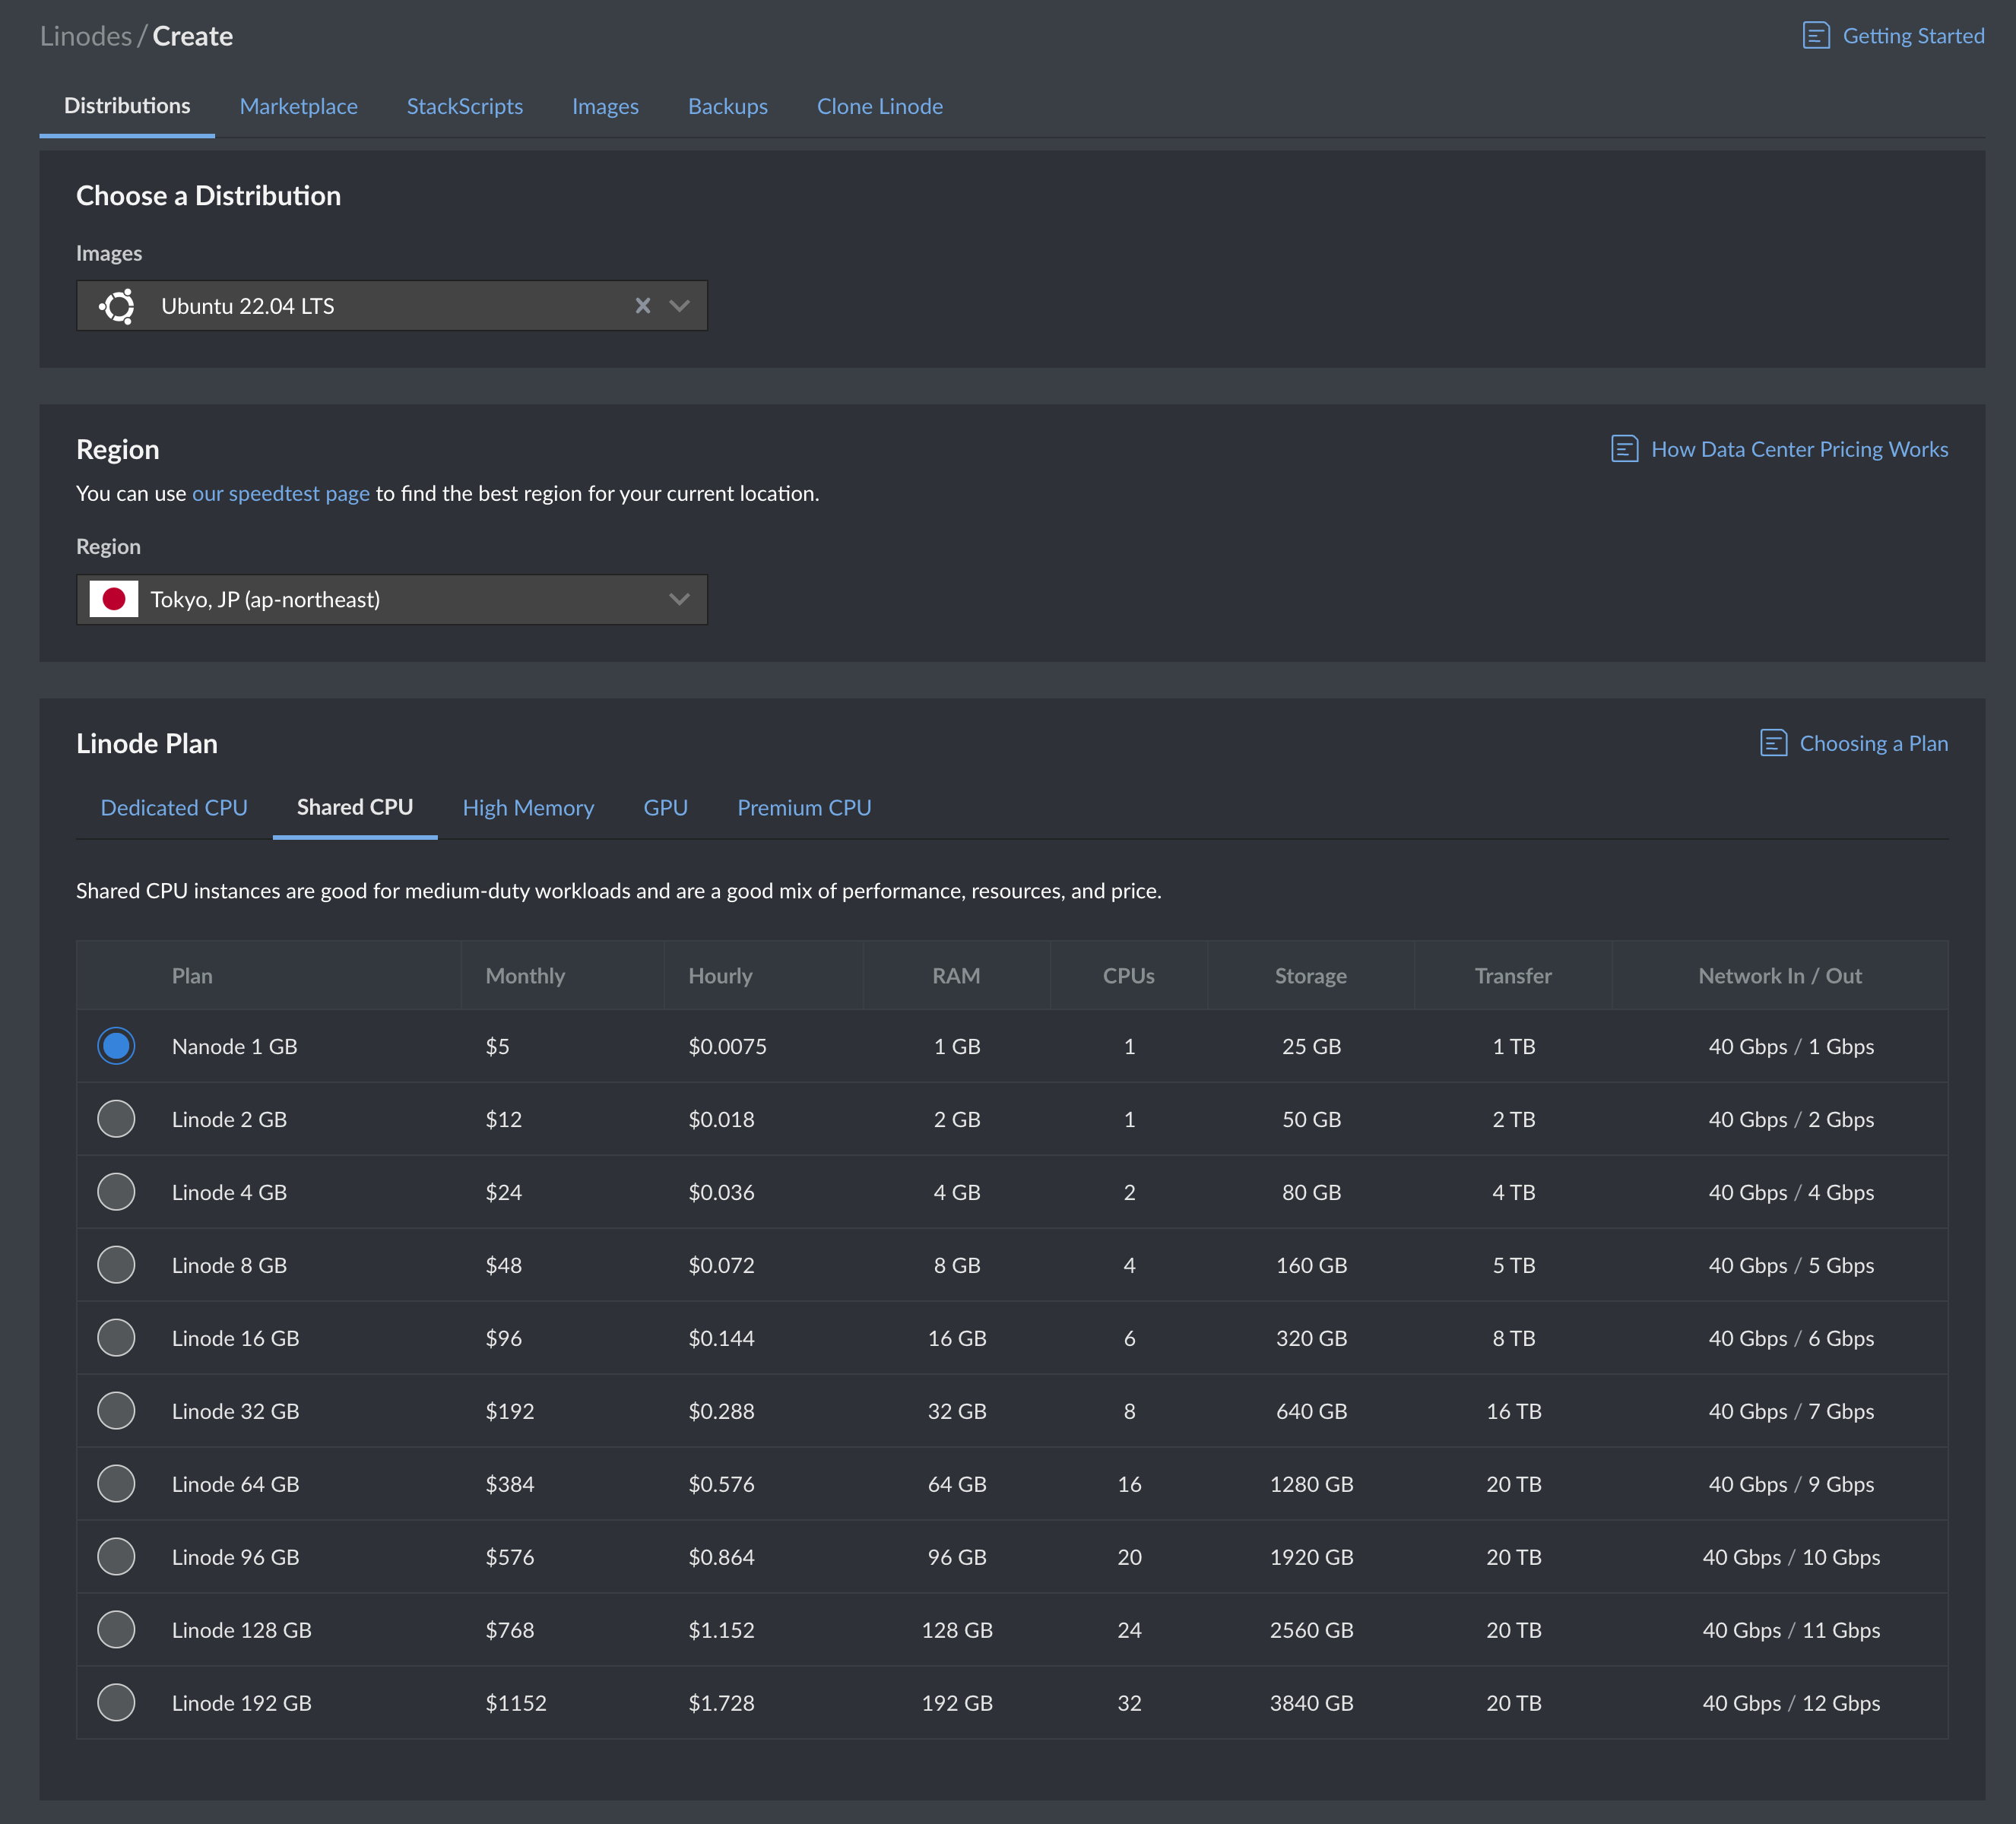
Task: Open the Backups tab
Action: 728,106
